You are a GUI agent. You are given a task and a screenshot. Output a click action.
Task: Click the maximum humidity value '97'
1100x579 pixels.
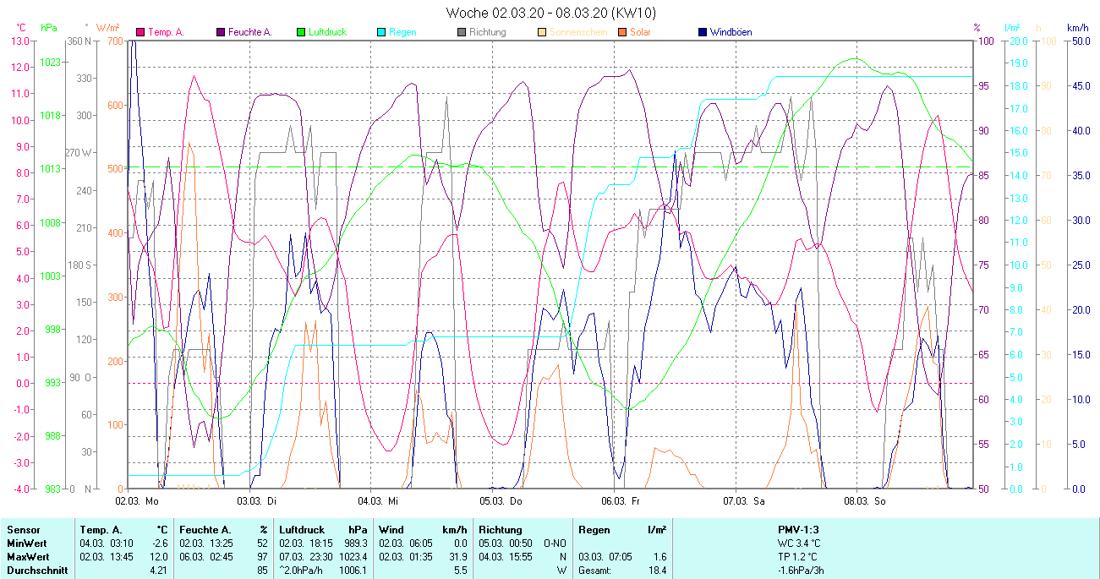pos(262,557)
